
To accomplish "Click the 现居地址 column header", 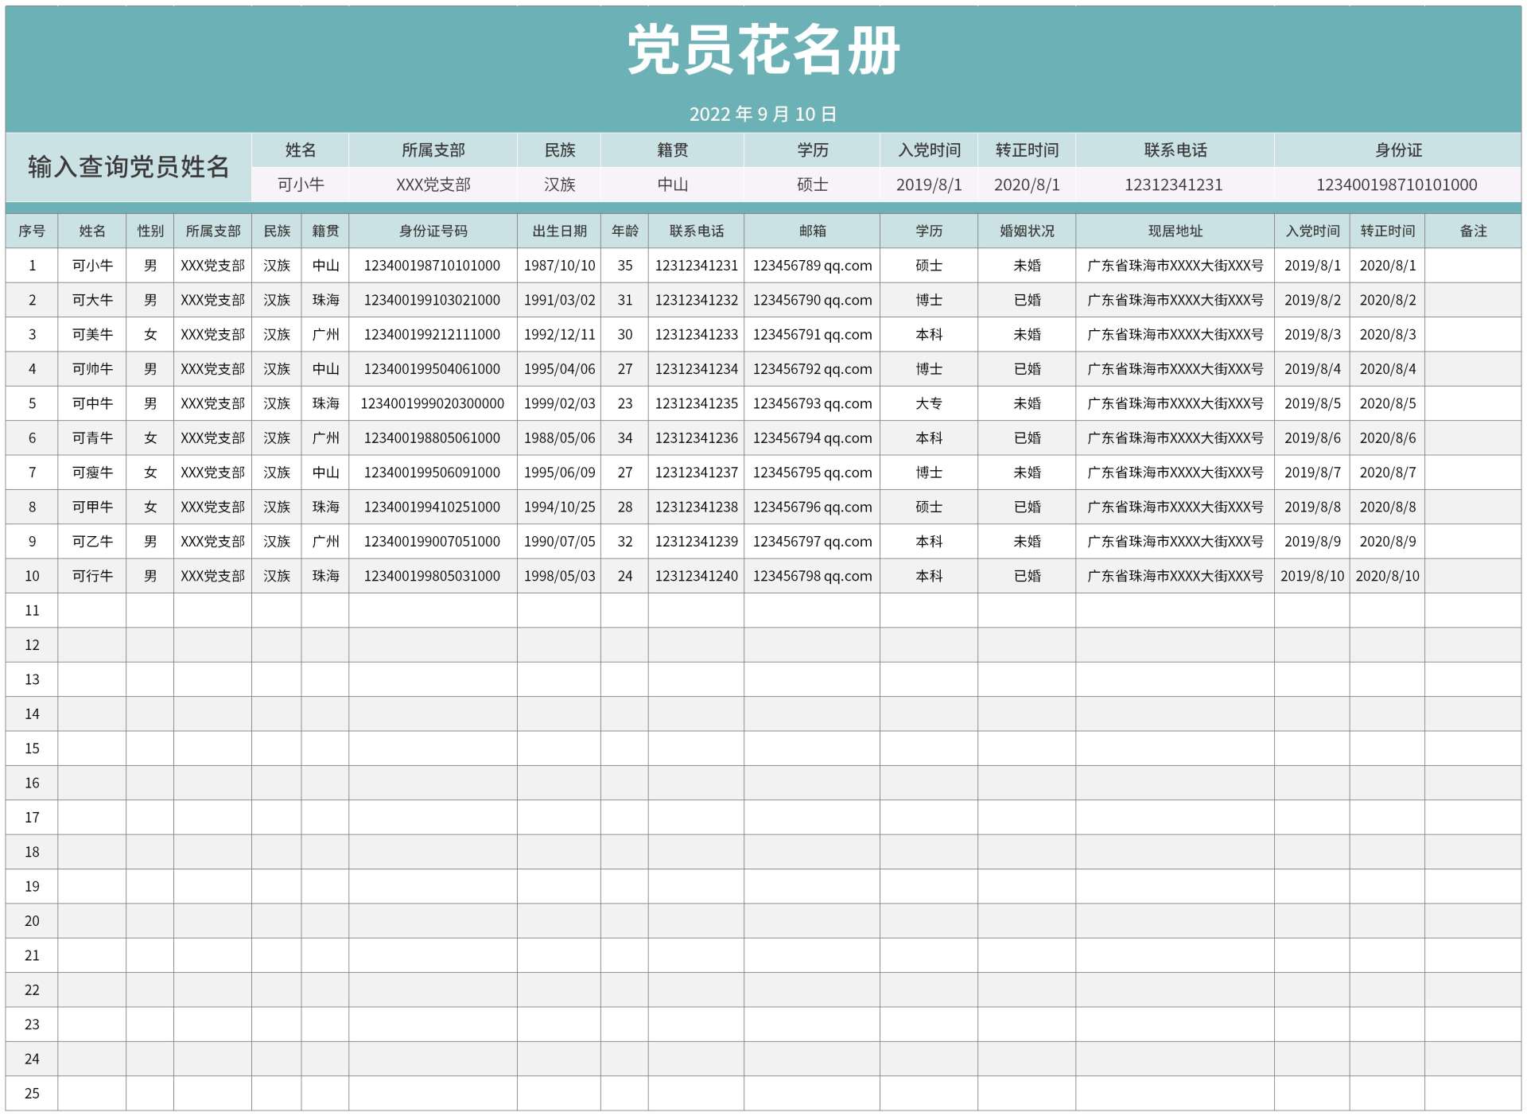I will (x=1175, y=231).
